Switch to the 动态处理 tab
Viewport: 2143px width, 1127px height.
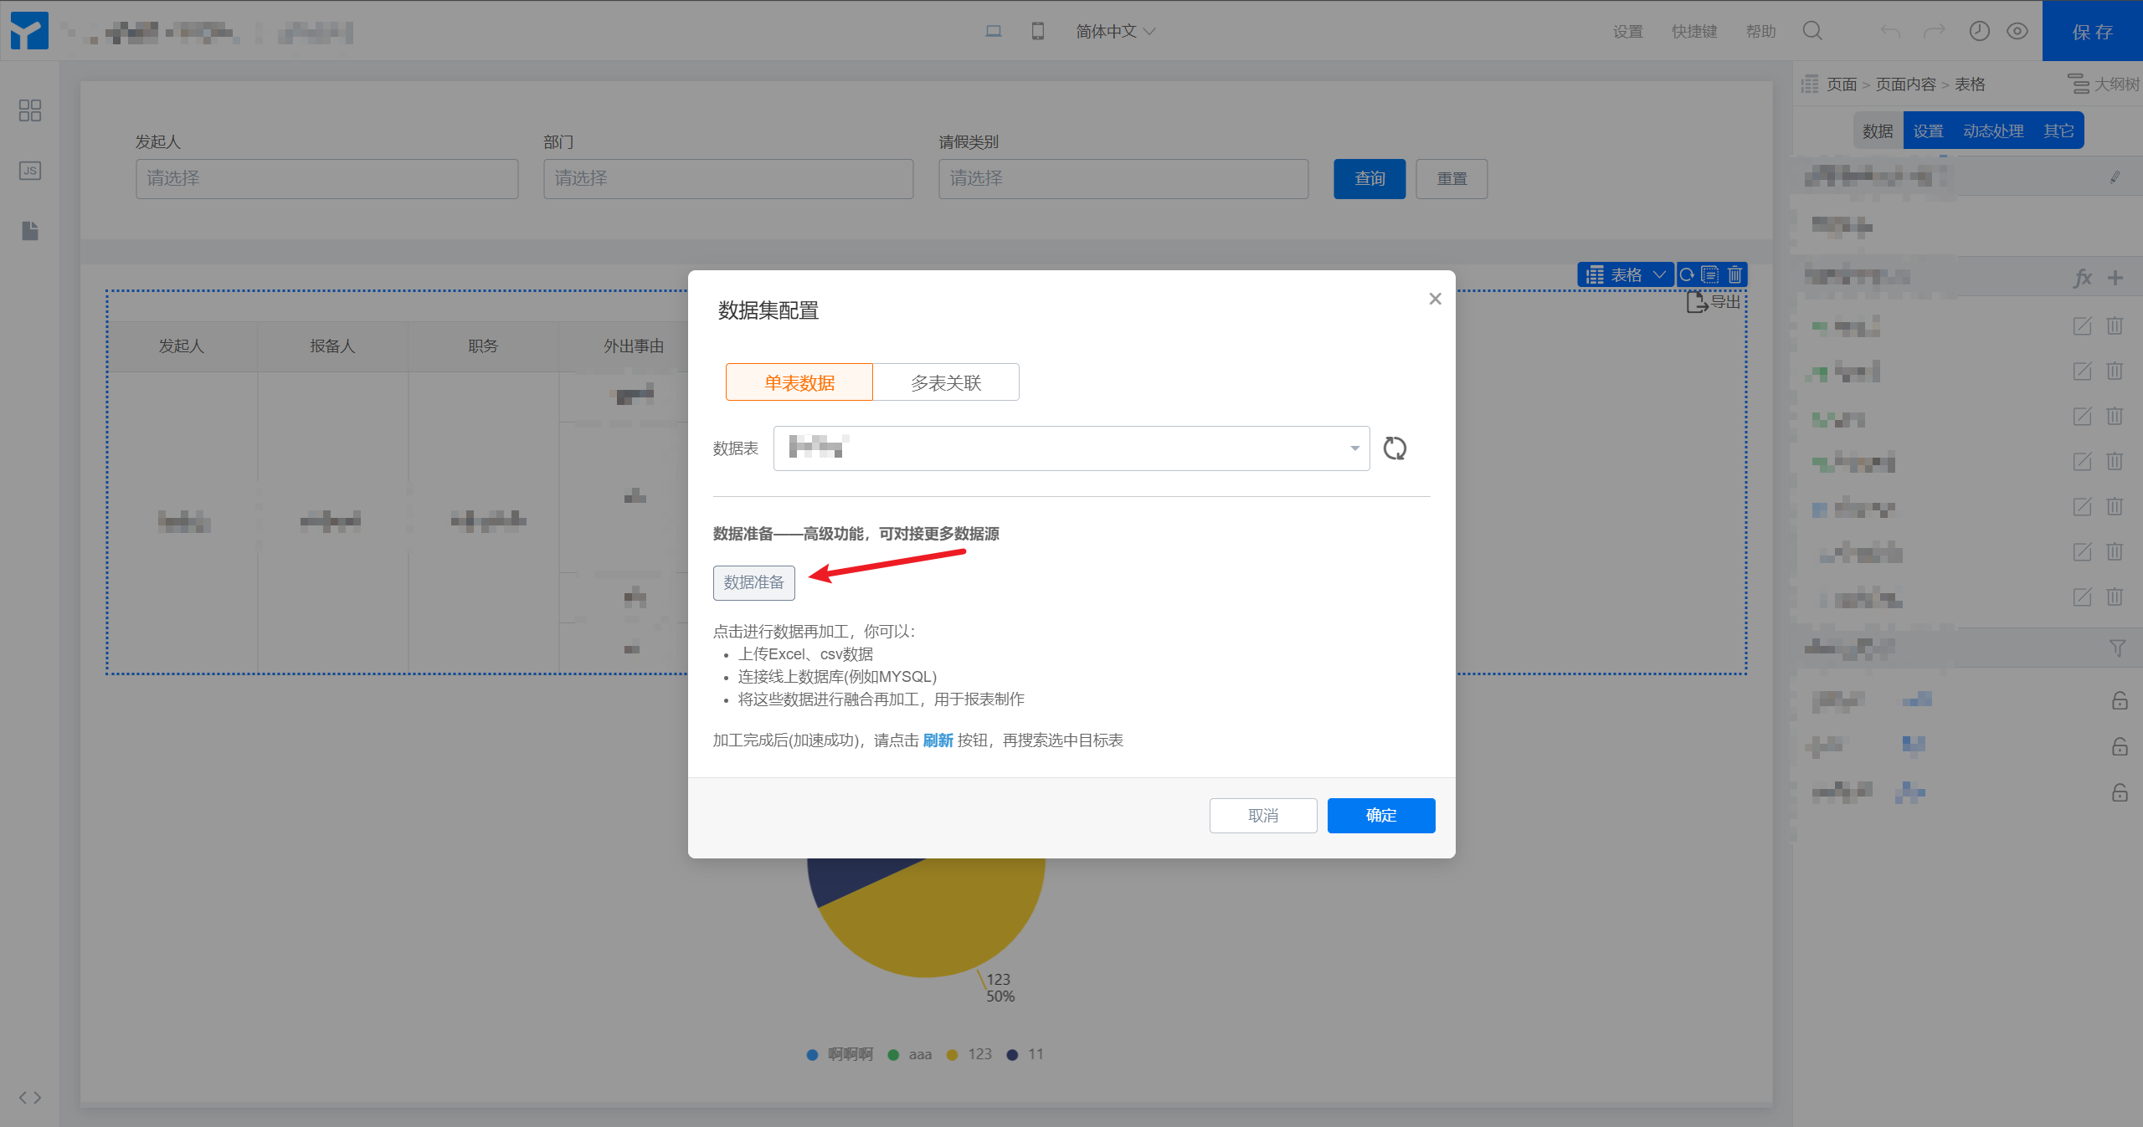pyautogui.click(x=1993, y=131)
